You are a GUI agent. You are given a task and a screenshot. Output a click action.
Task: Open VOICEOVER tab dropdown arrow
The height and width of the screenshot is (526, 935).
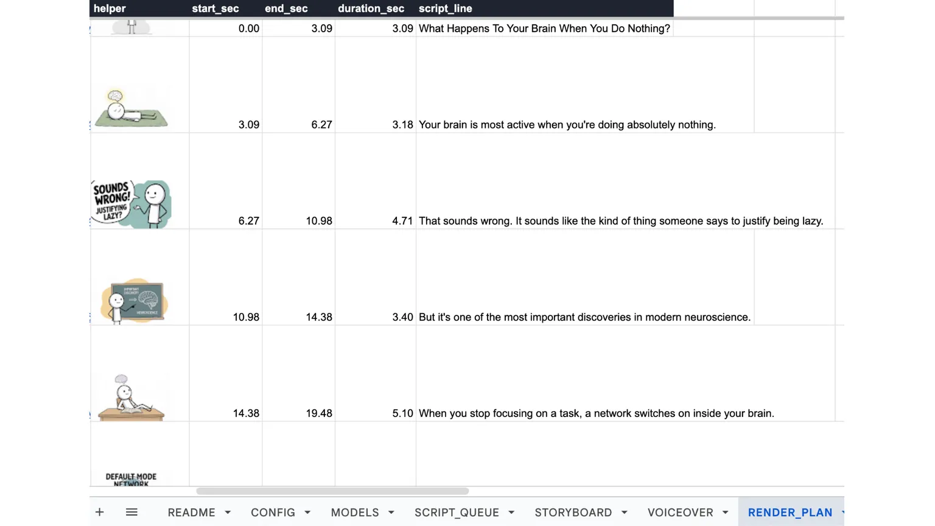tap(726, 513)
